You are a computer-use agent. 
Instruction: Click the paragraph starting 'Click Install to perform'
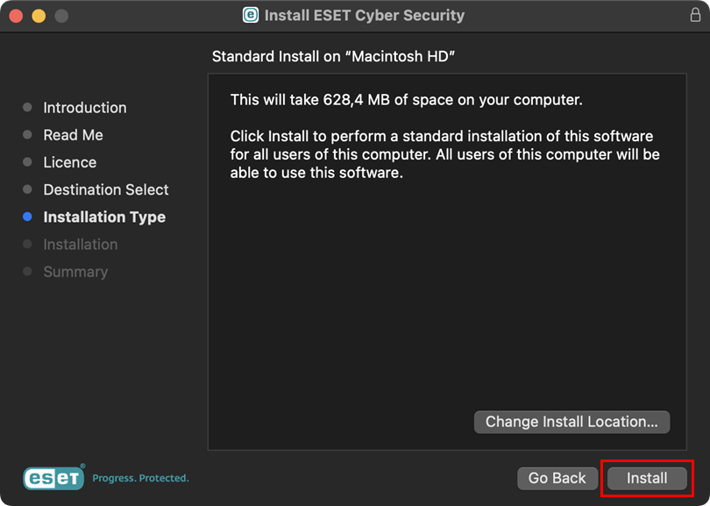444,154
